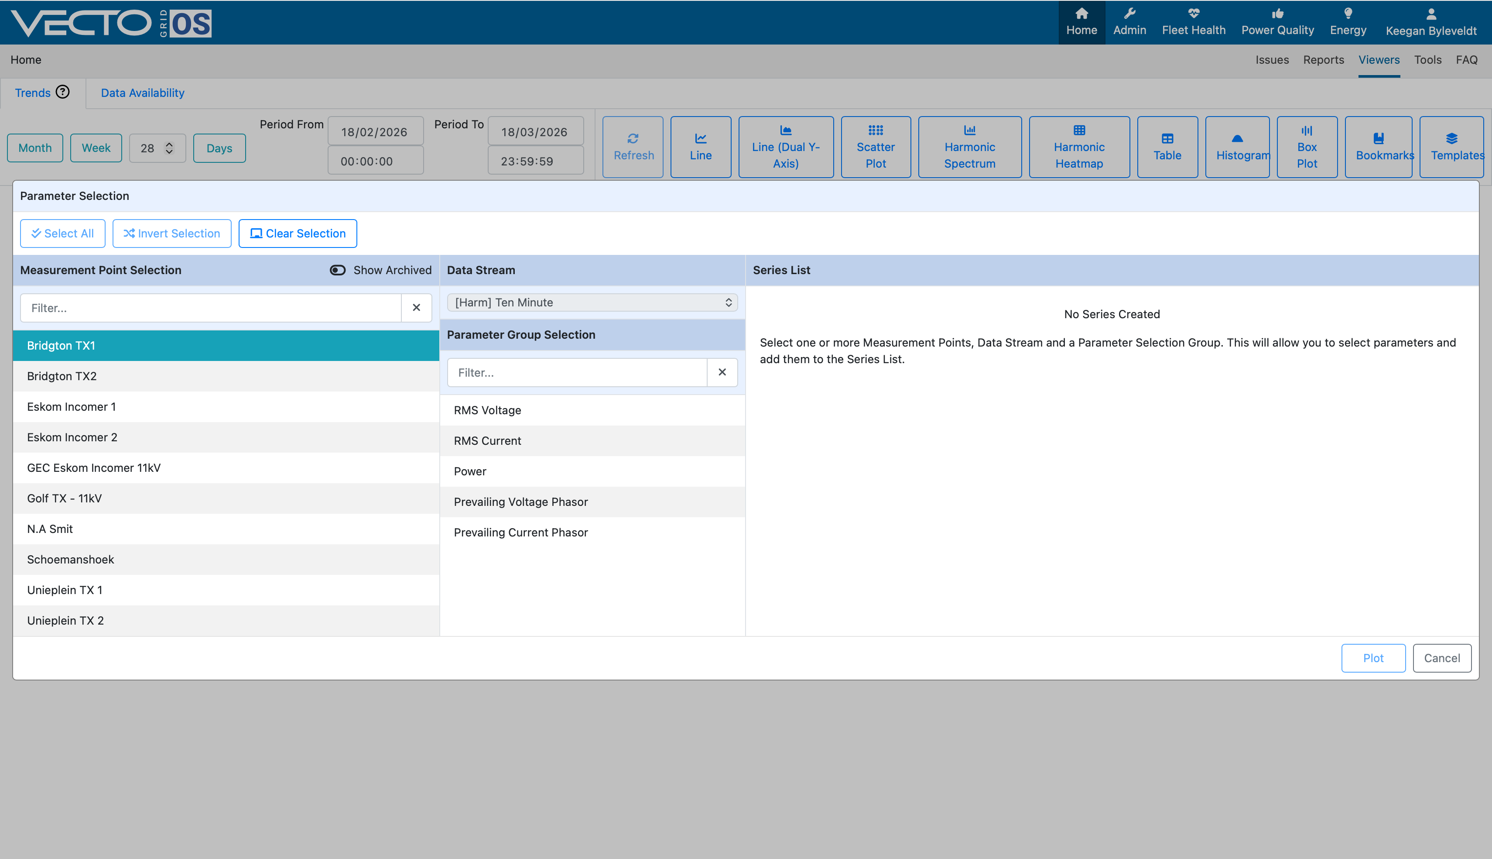Select the Line chart tool

tap(700, 147)
